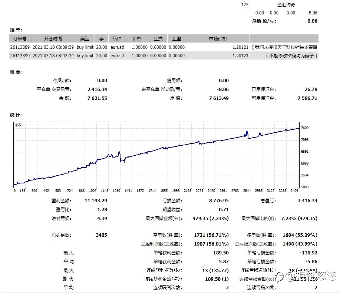Click the 余额 label in chart corner

coord(18,125)
